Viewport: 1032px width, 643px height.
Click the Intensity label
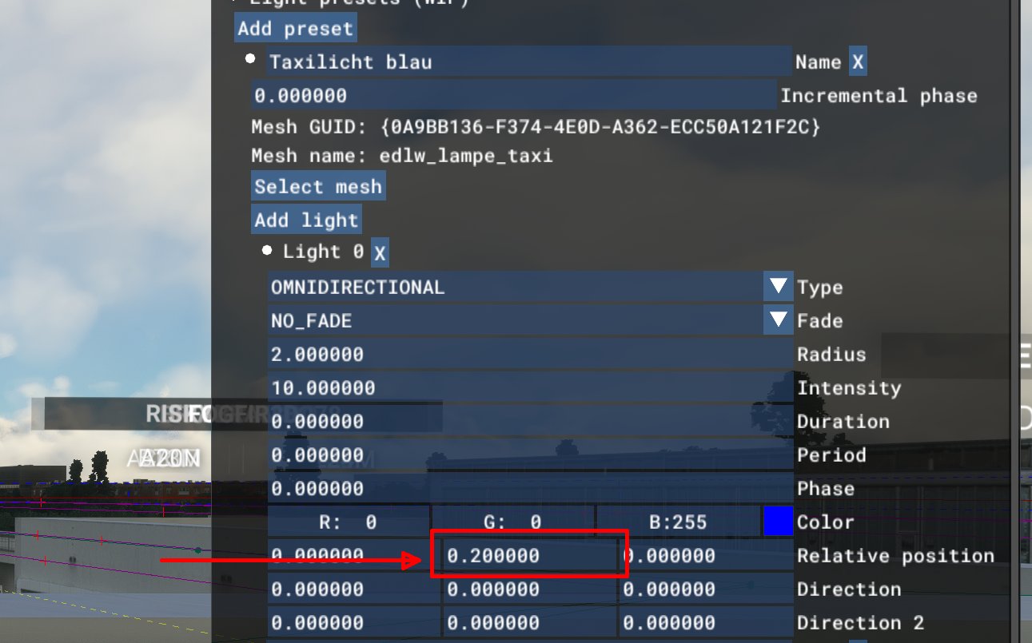click(x=849, y=388)
